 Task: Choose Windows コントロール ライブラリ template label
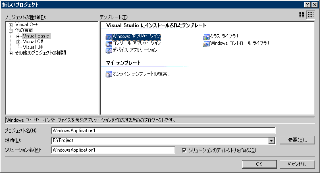[x=239, y=43]
